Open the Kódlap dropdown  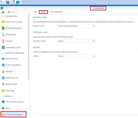click(76, 56)
